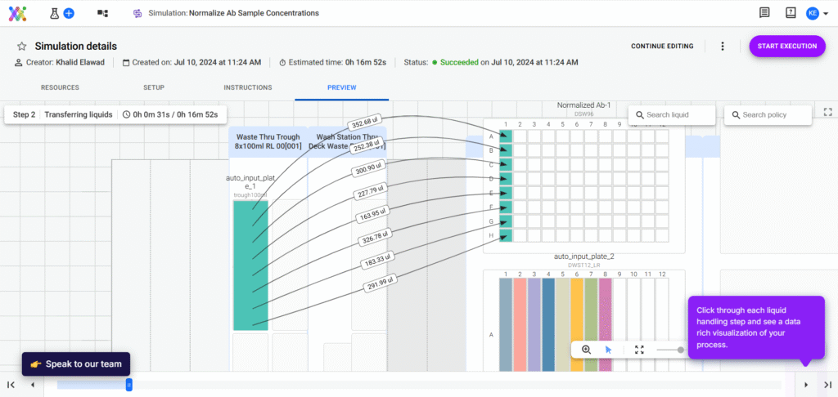This screenshot has width=838, height=397.
Task: Star this simulation as favorite
Action: tap(21, 47)
